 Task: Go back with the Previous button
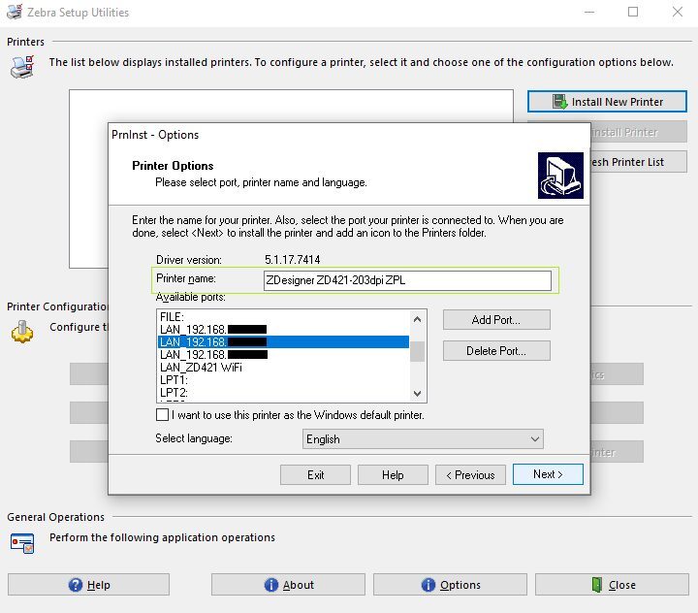click(470, 475)
